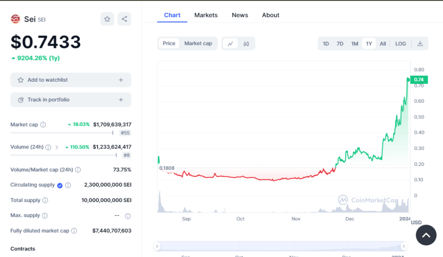
Task: Select the 1D time range
Action: tap(326, 44)
